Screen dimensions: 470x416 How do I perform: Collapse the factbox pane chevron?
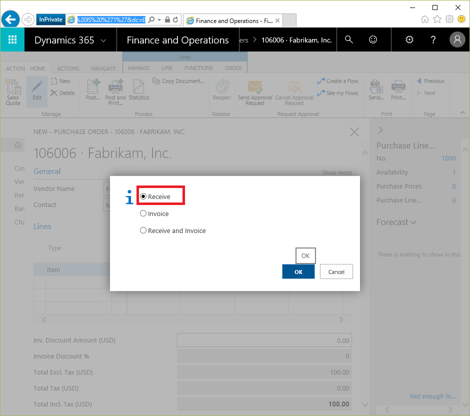pos(380,130)
